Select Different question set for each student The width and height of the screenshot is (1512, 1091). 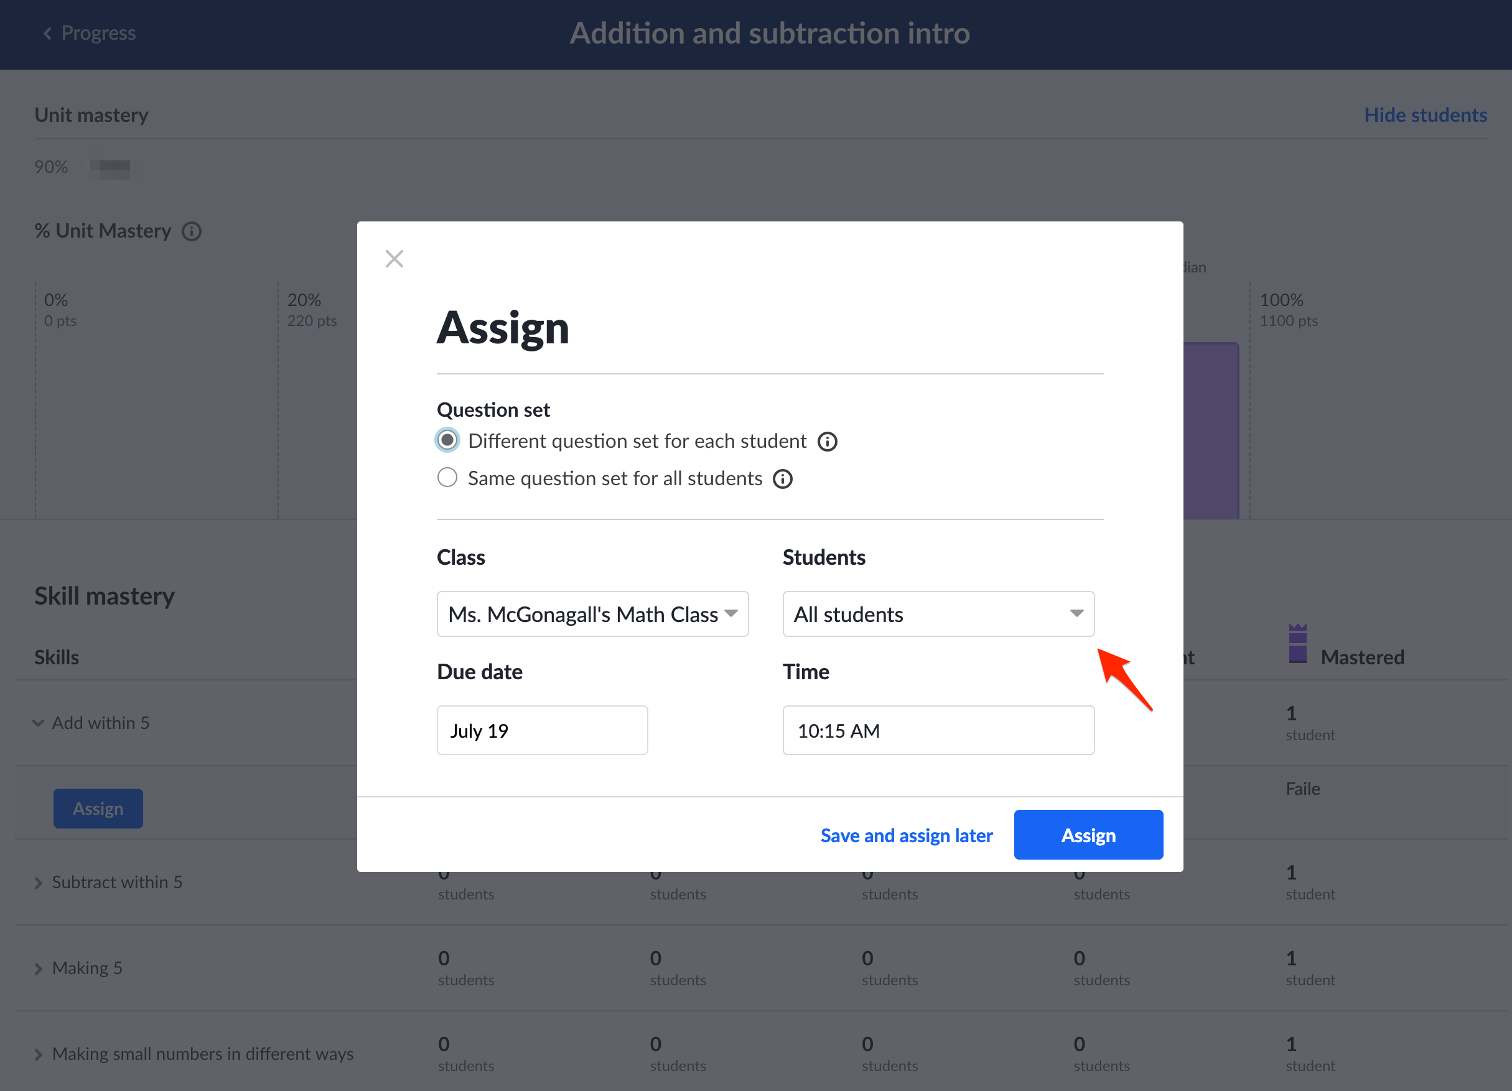point(447,440)
